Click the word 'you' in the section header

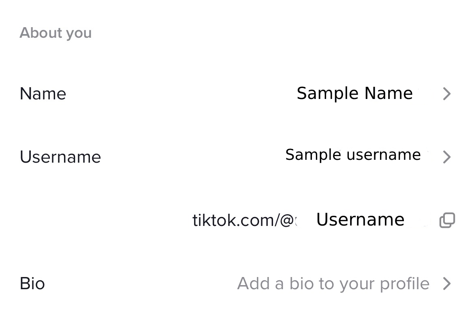pos(79,33)
